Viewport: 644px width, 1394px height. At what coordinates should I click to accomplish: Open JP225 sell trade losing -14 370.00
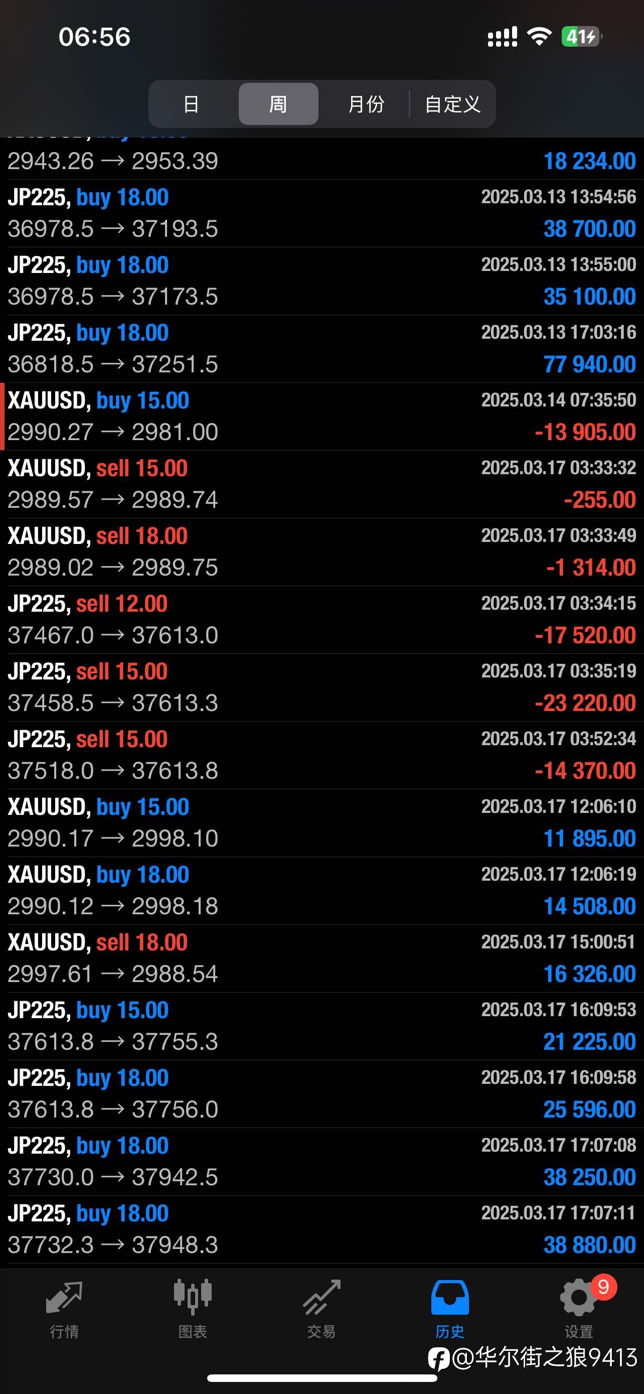click(321, 755)
